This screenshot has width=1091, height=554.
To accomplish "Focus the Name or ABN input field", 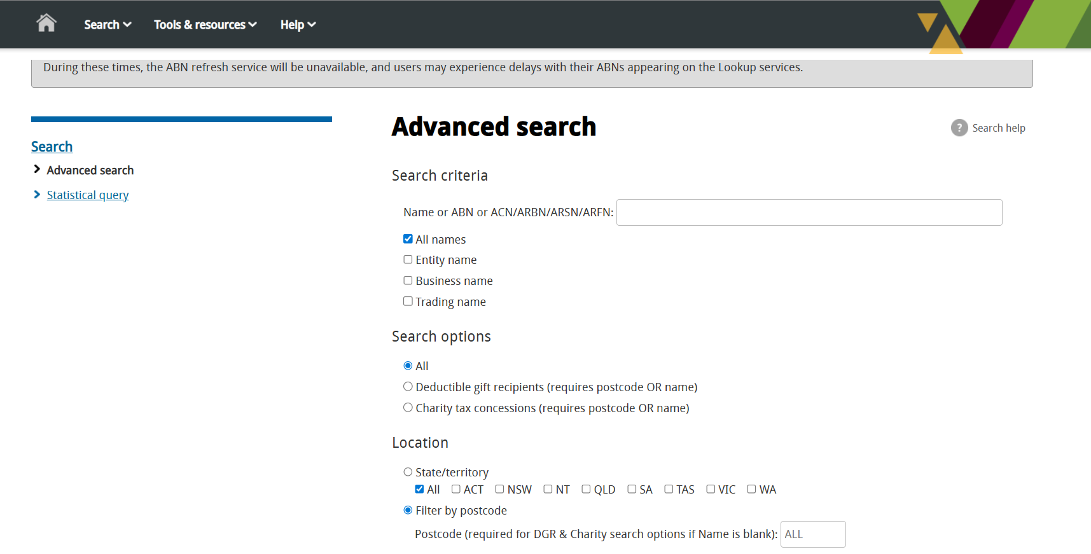I will [x=809, y=212].
